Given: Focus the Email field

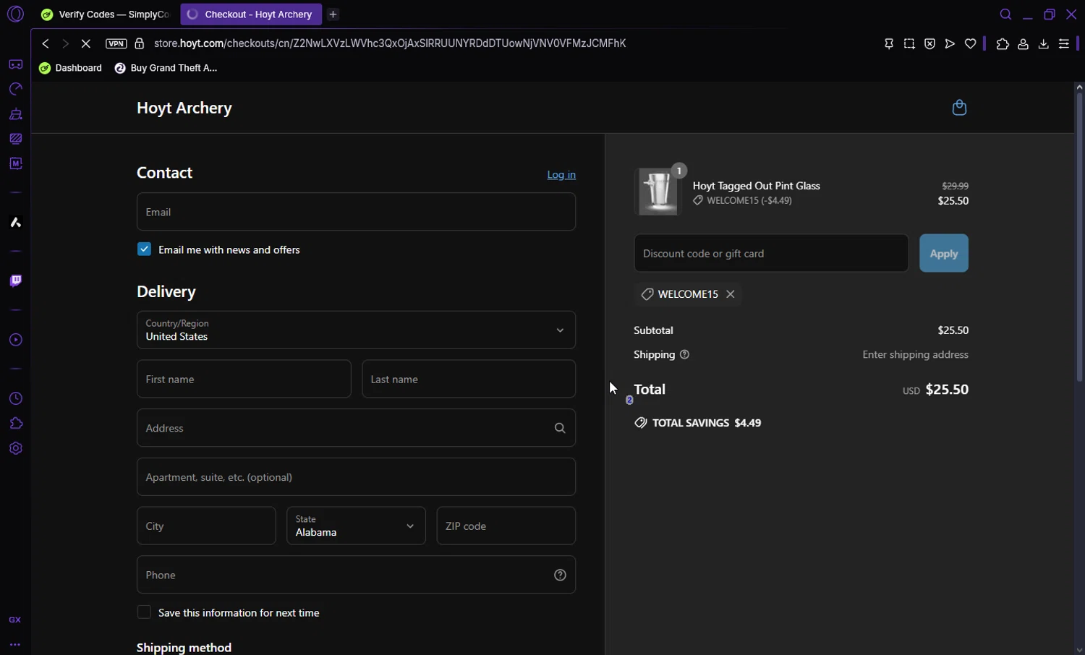Looking at the screenshot, I should tap(356, 212).
